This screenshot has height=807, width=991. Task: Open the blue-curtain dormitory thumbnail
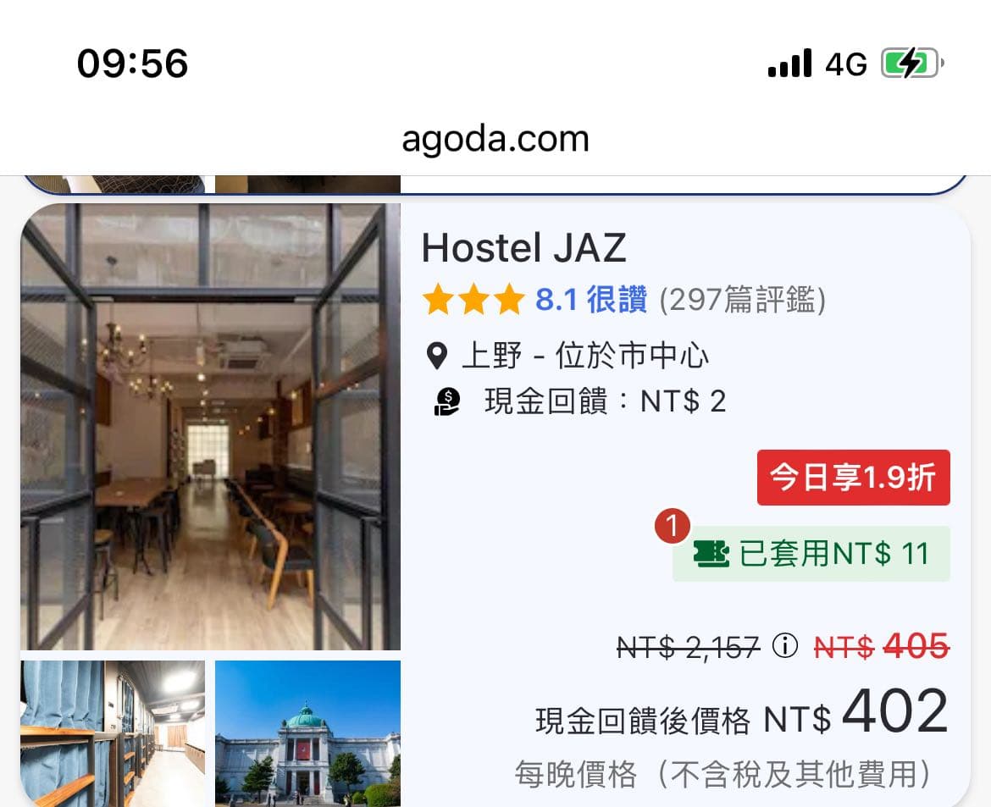tap(113, 733)
